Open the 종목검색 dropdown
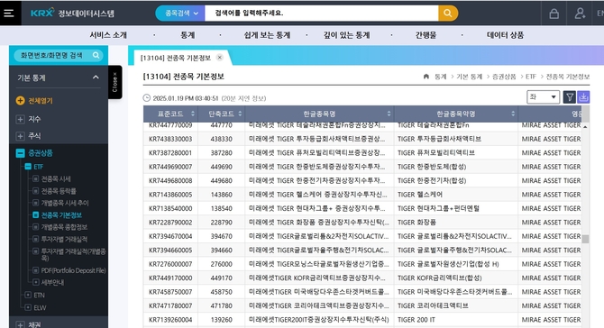604x328 pixels. point(180,14)
